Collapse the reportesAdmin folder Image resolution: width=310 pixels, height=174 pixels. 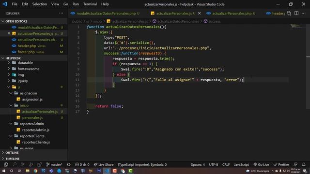point(11,124)
